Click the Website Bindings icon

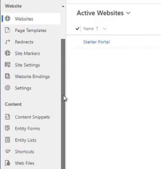[x=8, y=76]
